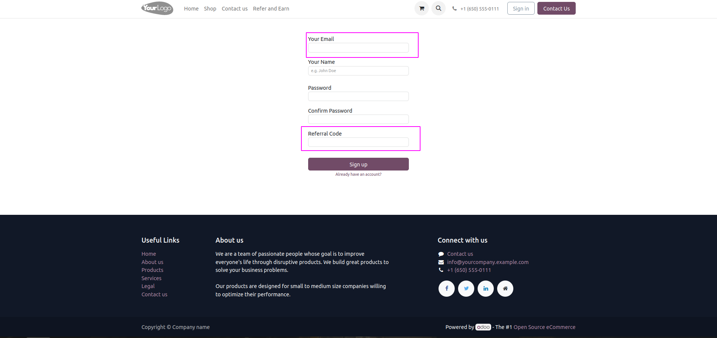The width and height of the screenshot is (717, 338).
Task: Open the Twitter social icon
Action: 466,288
